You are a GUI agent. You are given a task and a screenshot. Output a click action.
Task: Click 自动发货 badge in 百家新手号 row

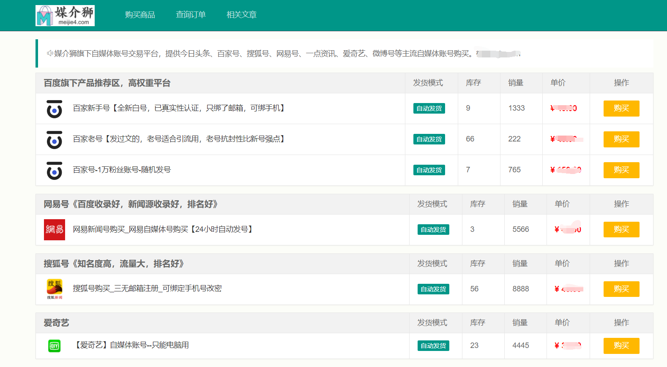point(429,109)
